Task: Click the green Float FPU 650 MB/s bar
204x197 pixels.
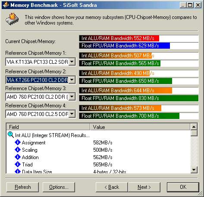Action: coord(126,81)
